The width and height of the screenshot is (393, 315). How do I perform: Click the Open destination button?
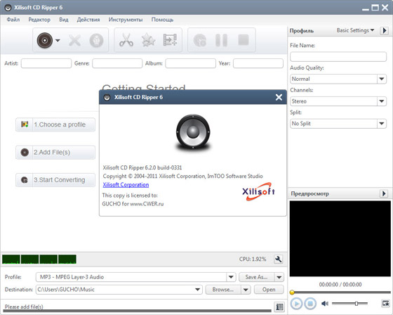269,290
